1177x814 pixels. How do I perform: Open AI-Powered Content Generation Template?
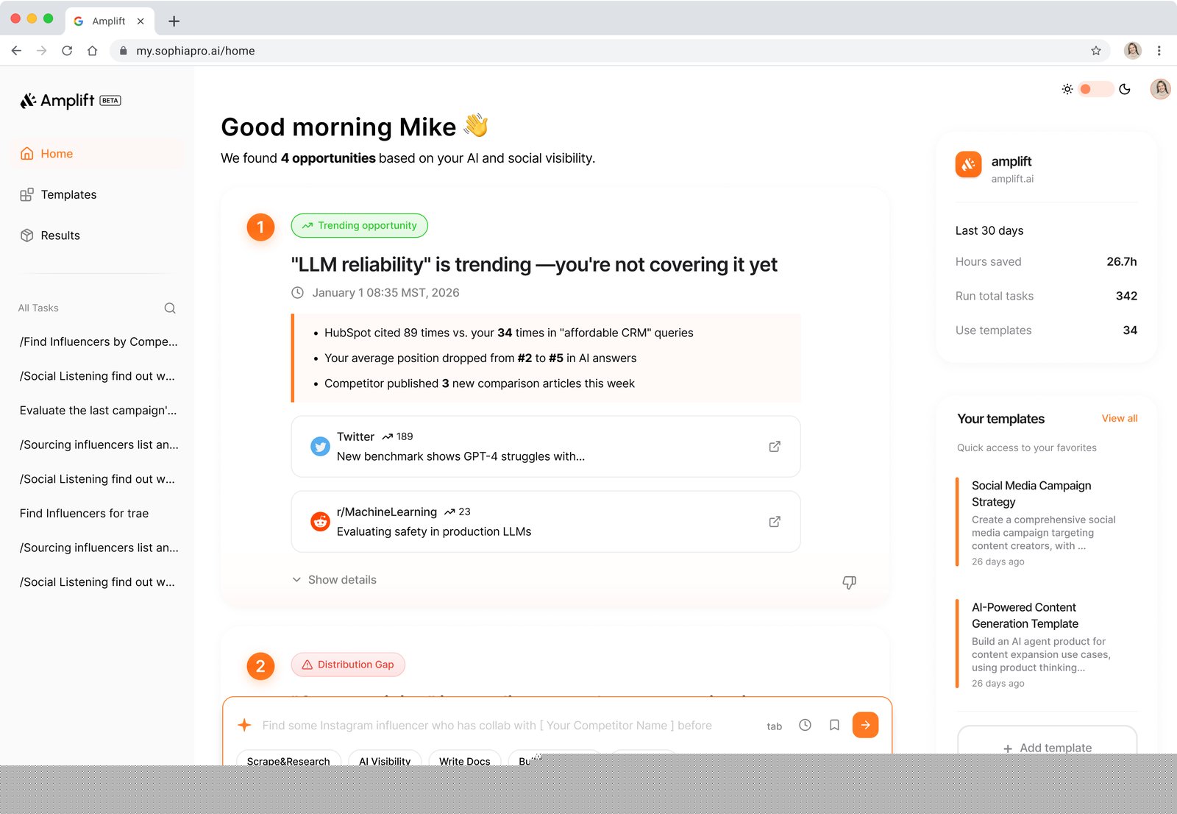(1046, 645)
